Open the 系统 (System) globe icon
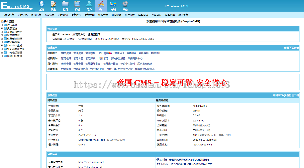 pyautogui.click(x=42, y=4)
